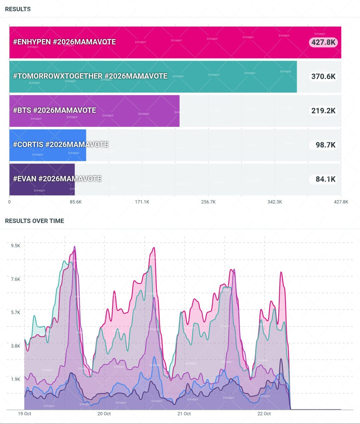Image resolution: width=360 pixels, height=424 pixels.
Task: Select the teal #TOMORROWXTOGETHER #2026MAMAVOTE bar
Action: point(153,77)
